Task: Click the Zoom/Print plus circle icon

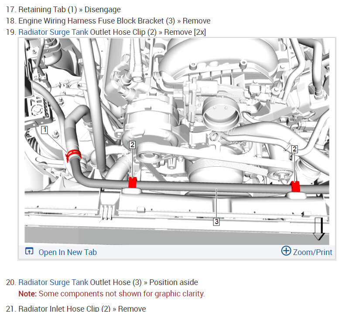Action: pos(286,251)
